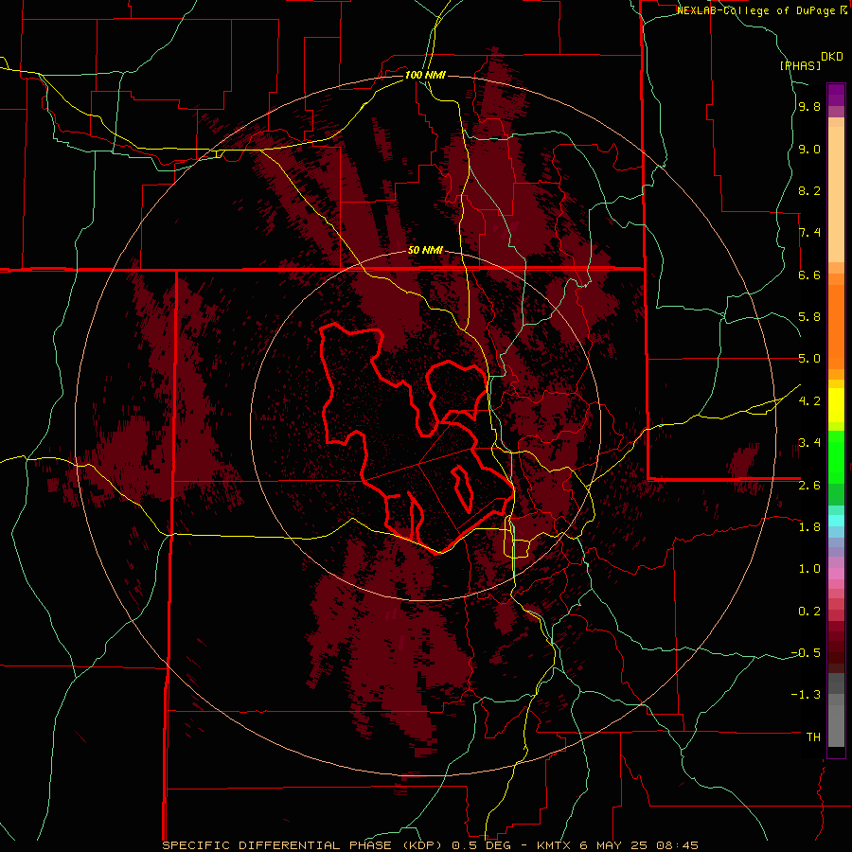
Task: Click the 2.6 value on the scale
Action: (x=809, y=485)
